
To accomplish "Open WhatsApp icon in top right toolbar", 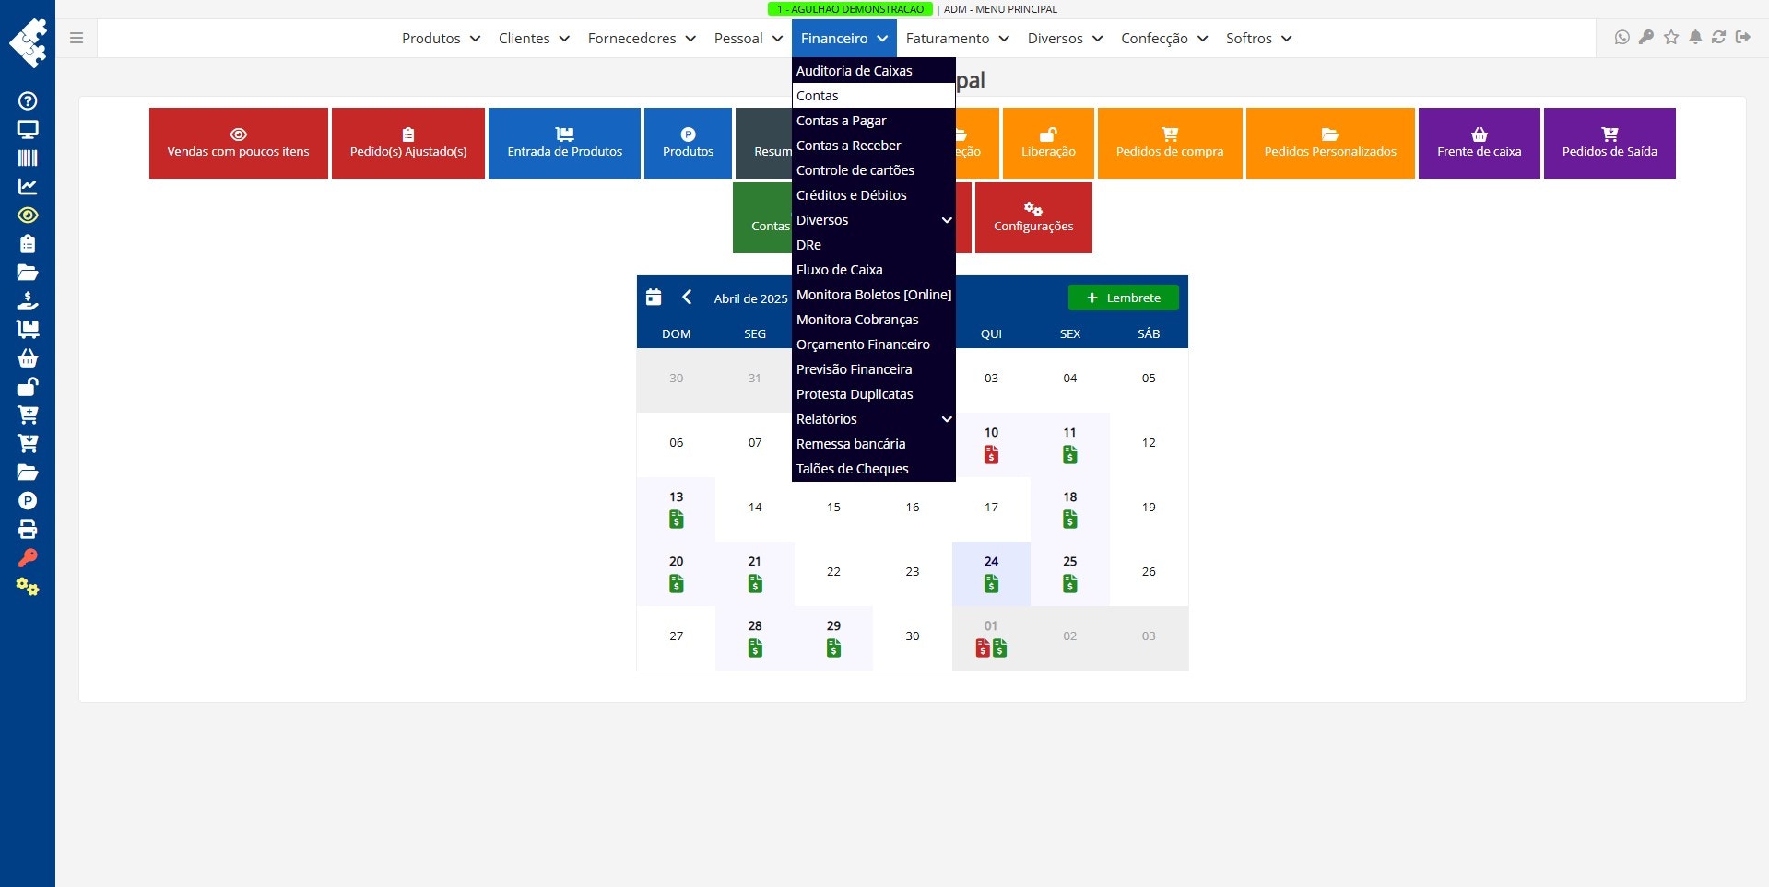I will (x=1622, y=38).
